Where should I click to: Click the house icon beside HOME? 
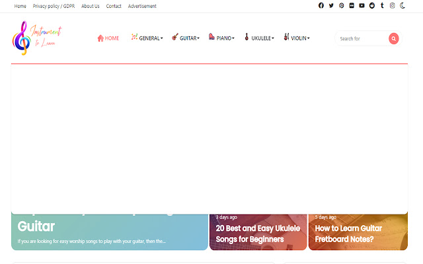[100, 38]
